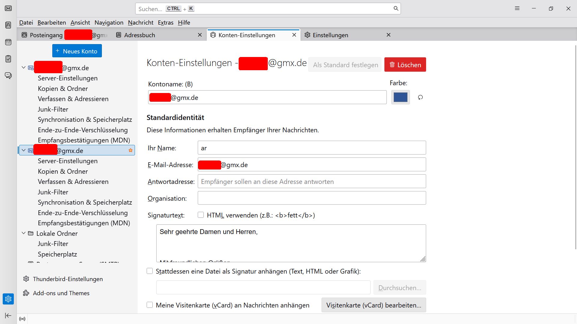This screenshot has width=577, height=324.
Task: Open the Chat space icon
Action: point(8,76)
